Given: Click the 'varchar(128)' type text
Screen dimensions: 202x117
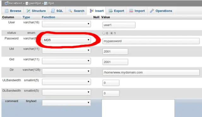Looking at the screenshot, I should pyautogui.click(x=32, y=70).
